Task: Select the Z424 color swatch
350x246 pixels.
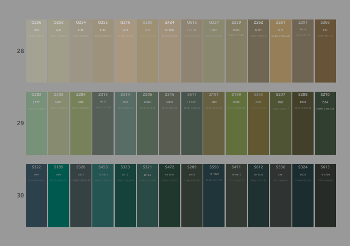Action: (170, 51)
